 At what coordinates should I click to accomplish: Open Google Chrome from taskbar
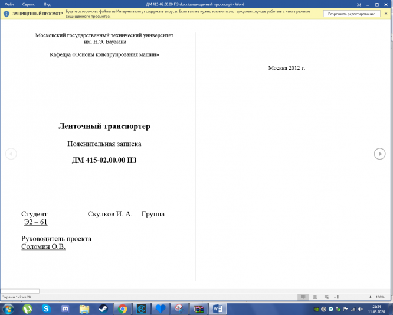pos(122,308)
